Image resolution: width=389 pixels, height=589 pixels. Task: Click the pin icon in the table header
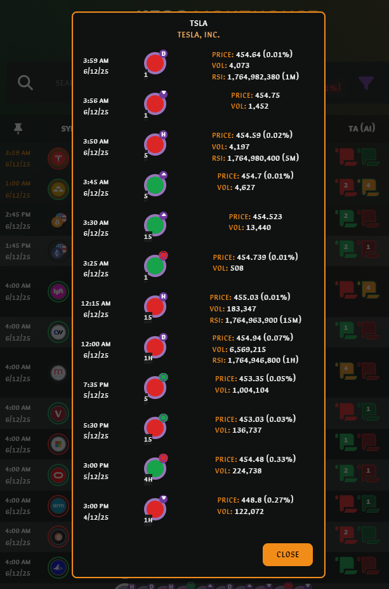tap(18, 128)
